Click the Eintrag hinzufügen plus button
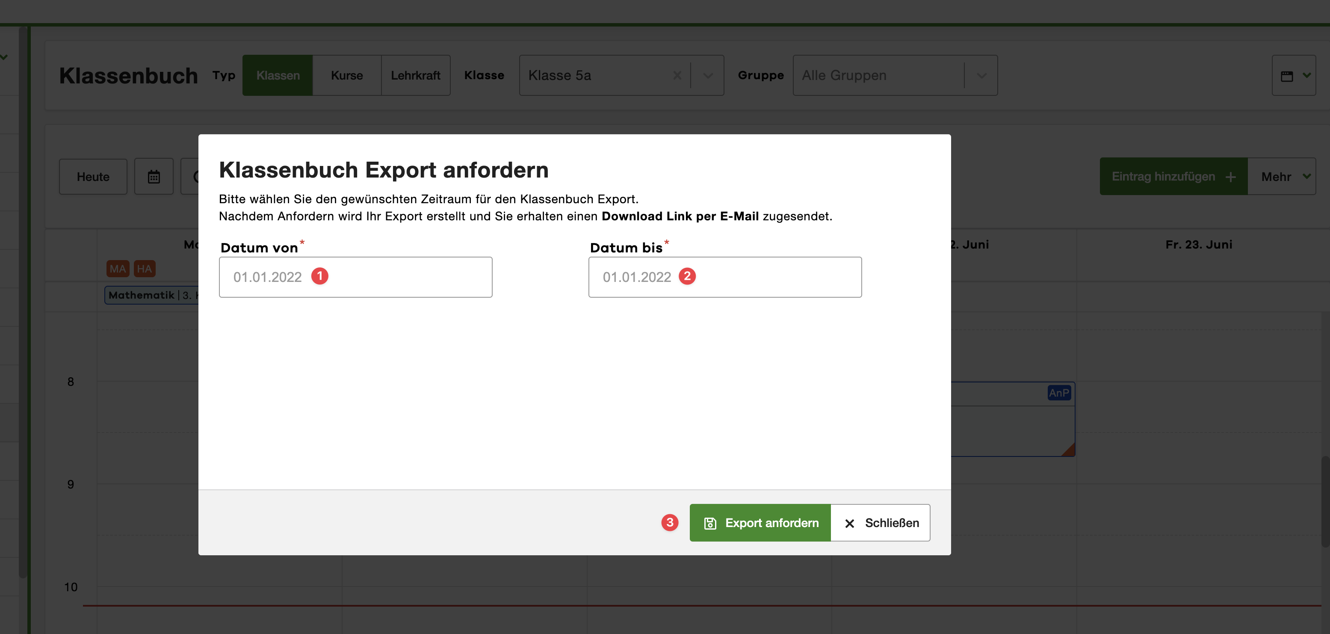 [1173, 176]
